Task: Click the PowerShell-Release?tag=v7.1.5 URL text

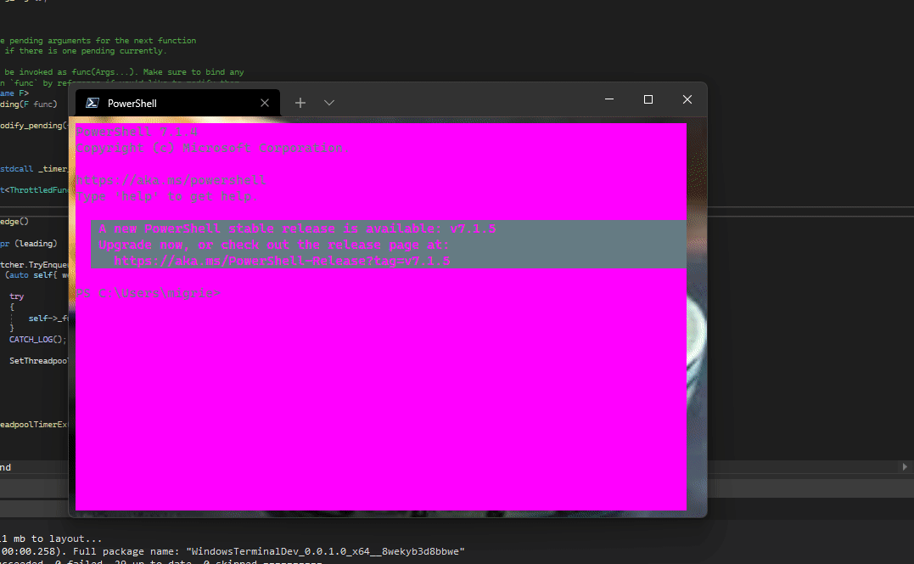Action: tap(282, 261)
